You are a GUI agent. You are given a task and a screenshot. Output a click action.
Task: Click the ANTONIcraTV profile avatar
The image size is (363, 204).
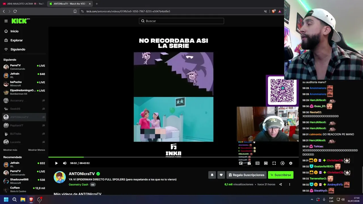click(60, 177)
